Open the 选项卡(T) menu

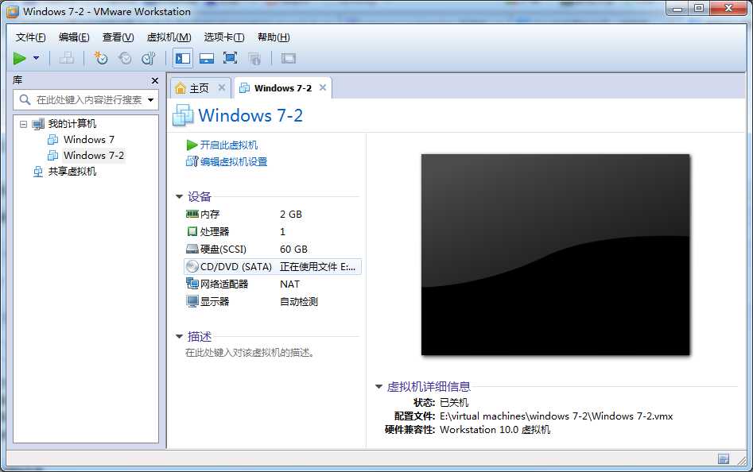coord(224,37)
